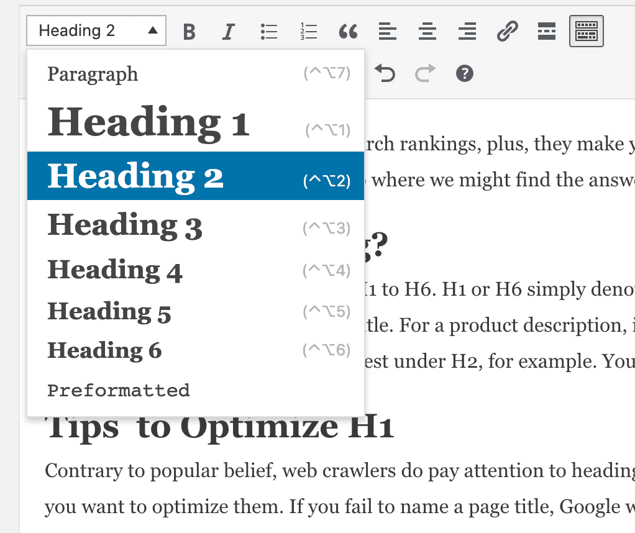Screen dimensions: 635x533
Task: Insert a Read More tag
Action: coord(546,31)
